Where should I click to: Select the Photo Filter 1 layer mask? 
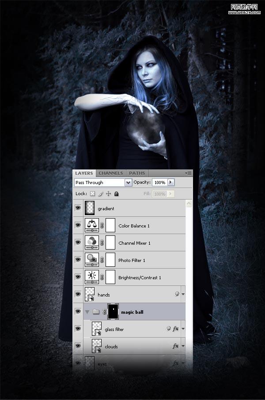click(x=110, y=260)
